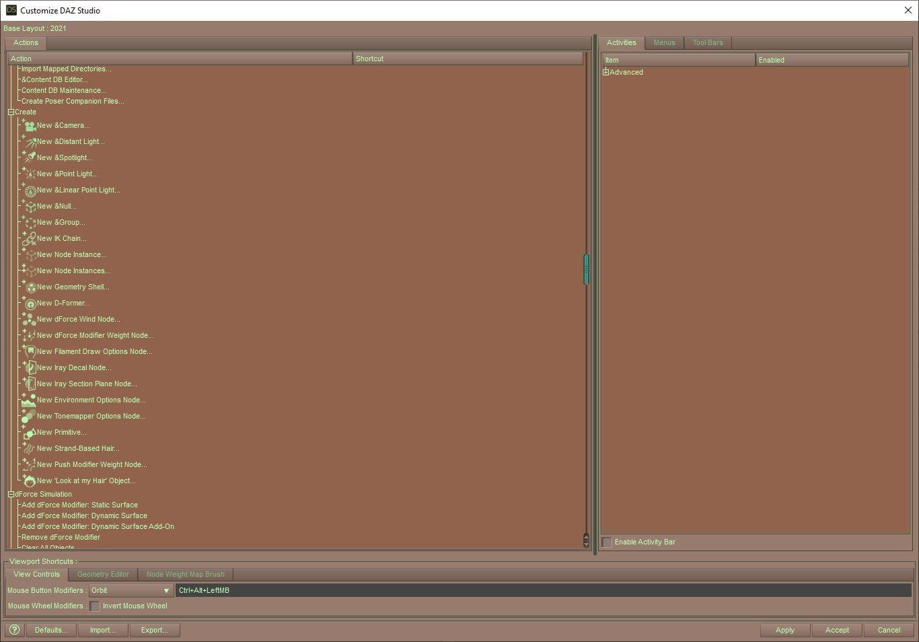Screen dimensions: 919x642
Task: Select the Actions tab
Action: coord(26,43)
